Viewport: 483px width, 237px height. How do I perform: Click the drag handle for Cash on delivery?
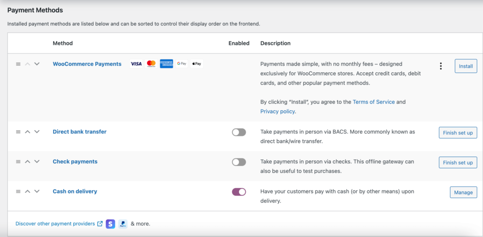coord(18,191)
